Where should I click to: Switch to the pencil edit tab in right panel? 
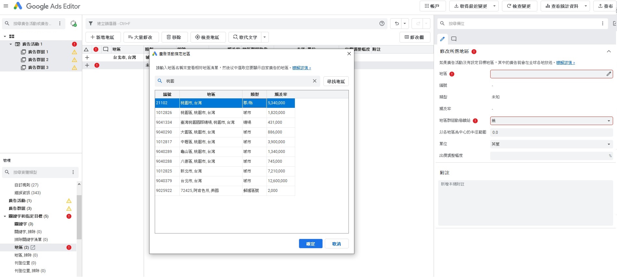click(x=442, y=39)
